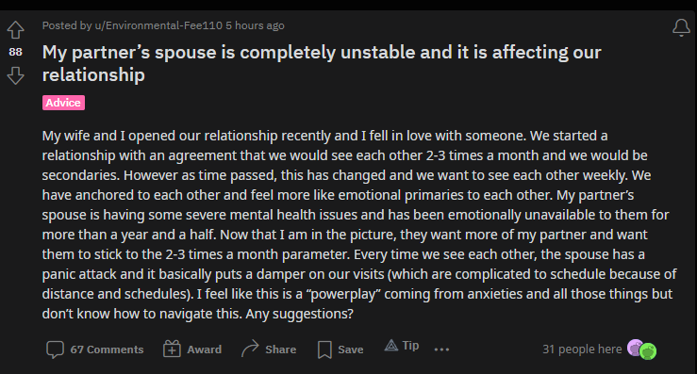The height and width of the screenshot is (374, 697).
Task: Click the pink Advice flair tag
Action: (x=63, y=103)
